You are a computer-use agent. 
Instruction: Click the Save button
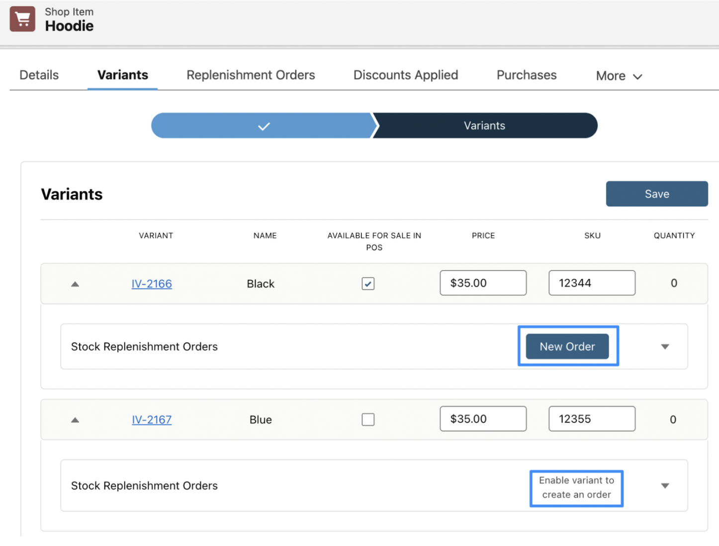656,193
